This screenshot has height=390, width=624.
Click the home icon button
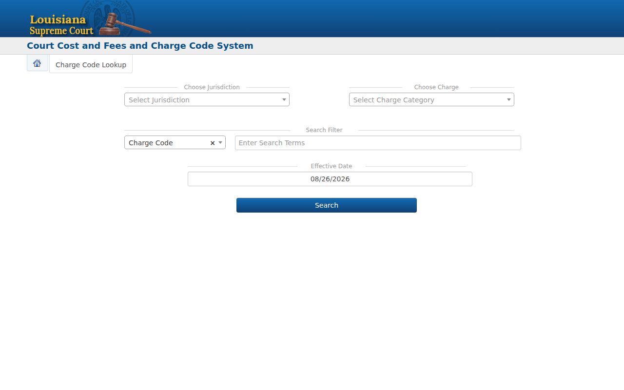click(37, 63)
